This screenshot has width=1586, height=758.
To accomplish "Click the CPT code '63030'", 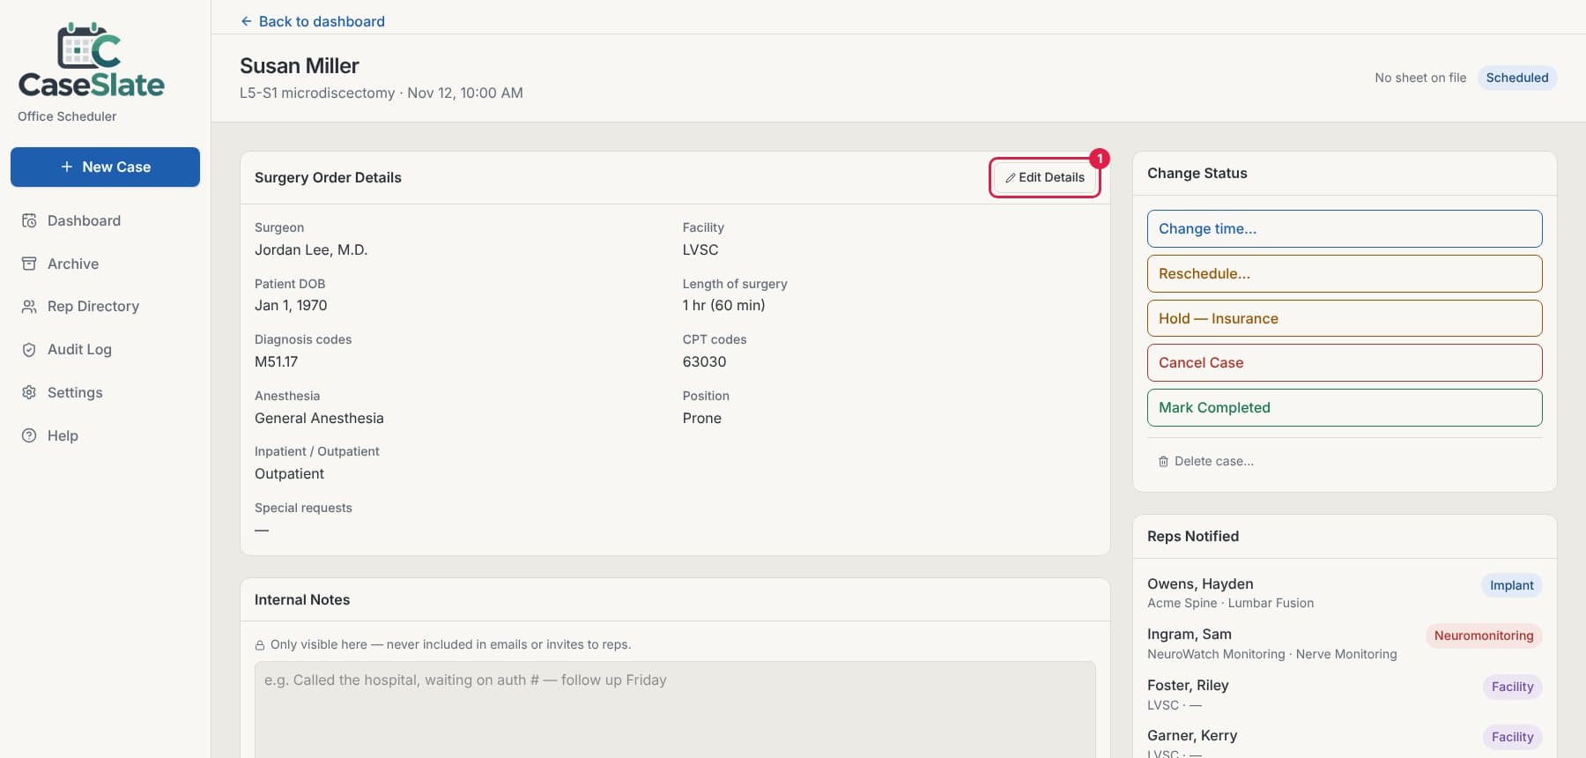I will pos(705,361).
